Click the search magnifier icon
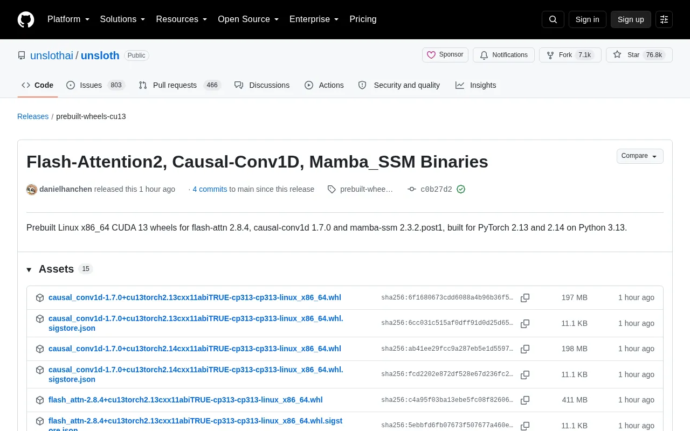Image resolution: width=690 pixels, height=431 pixels. point(553,19)
